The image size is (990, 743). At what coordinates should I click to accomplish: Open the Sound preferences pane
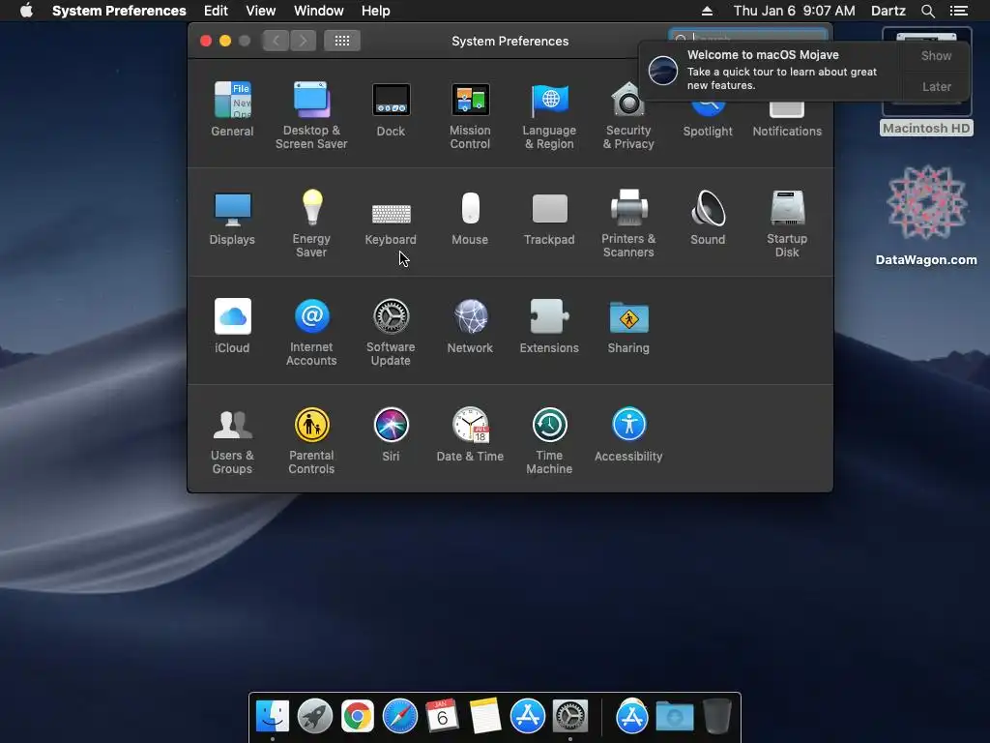(x=708, y=218)
